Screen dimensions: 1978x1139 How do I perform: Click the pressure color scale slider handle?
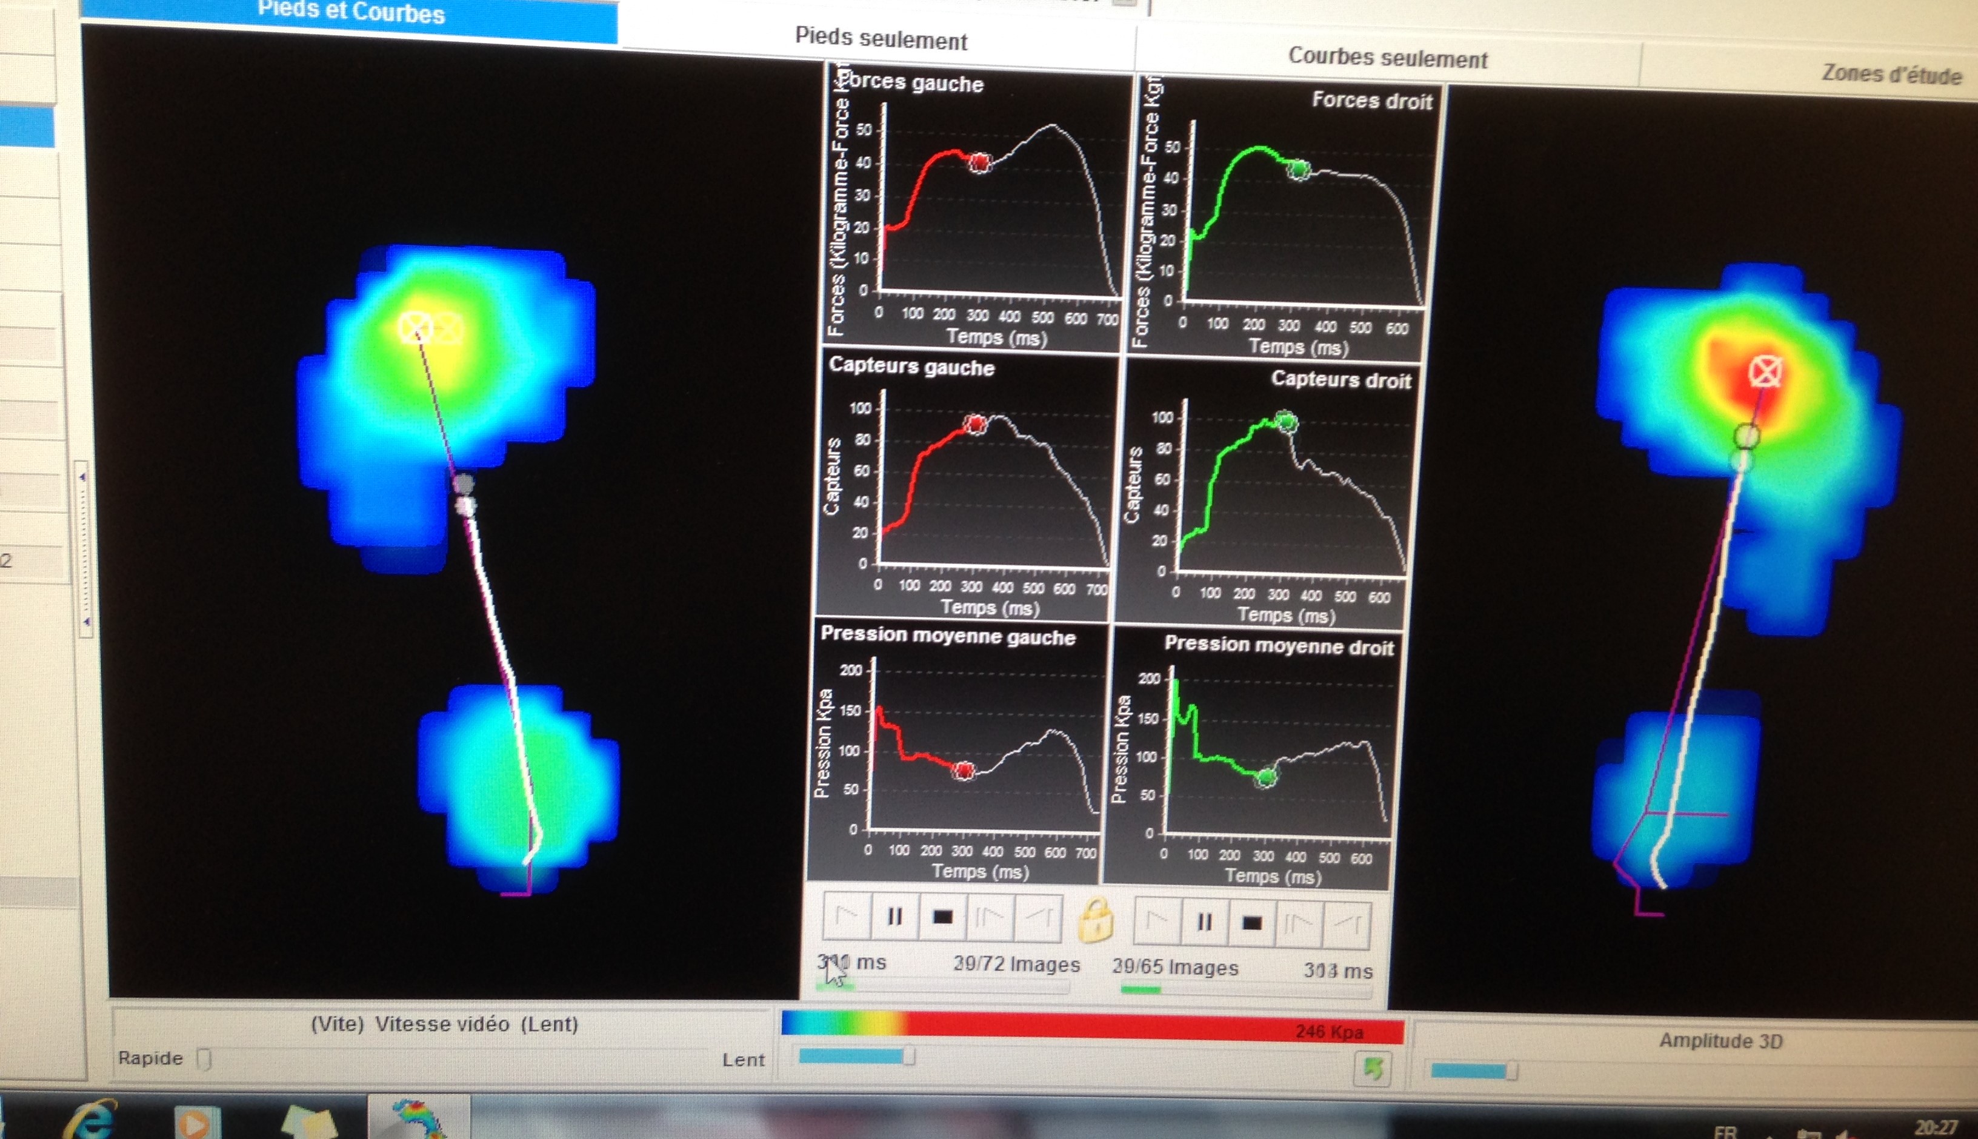point(908,1057)
